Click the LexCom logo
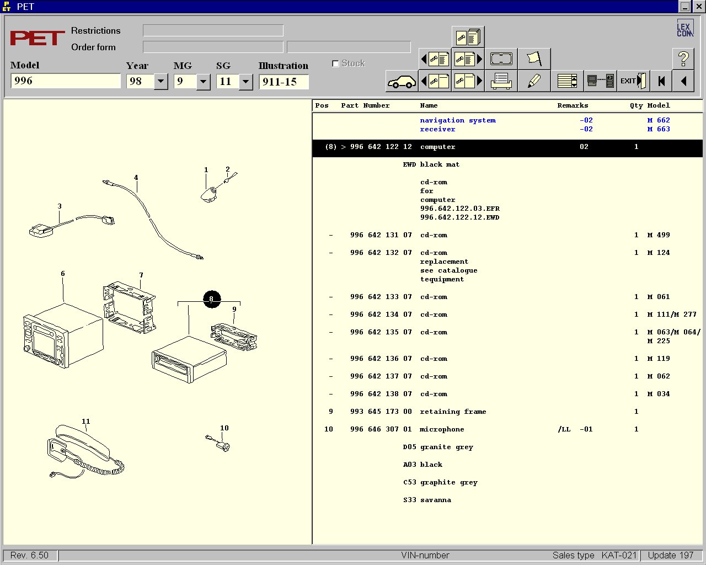This screenshot has width=706, height=565. (684, 28)
